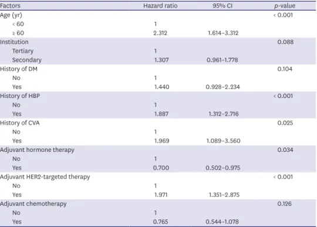The height and width of the screenshot is (227, 317).
Task: Select hazard ratio value 0.765
Action: pyautogui.click(x=160, y=222)
